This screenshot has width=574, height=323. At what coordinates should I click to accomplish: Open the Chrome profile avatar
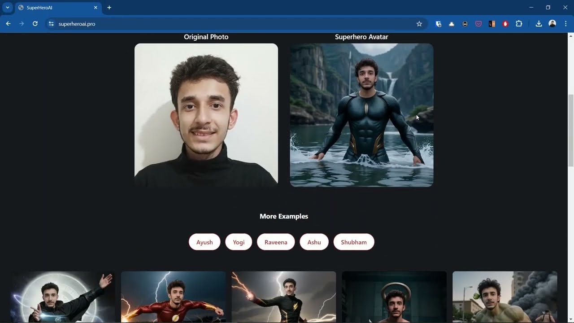(552, 24)
